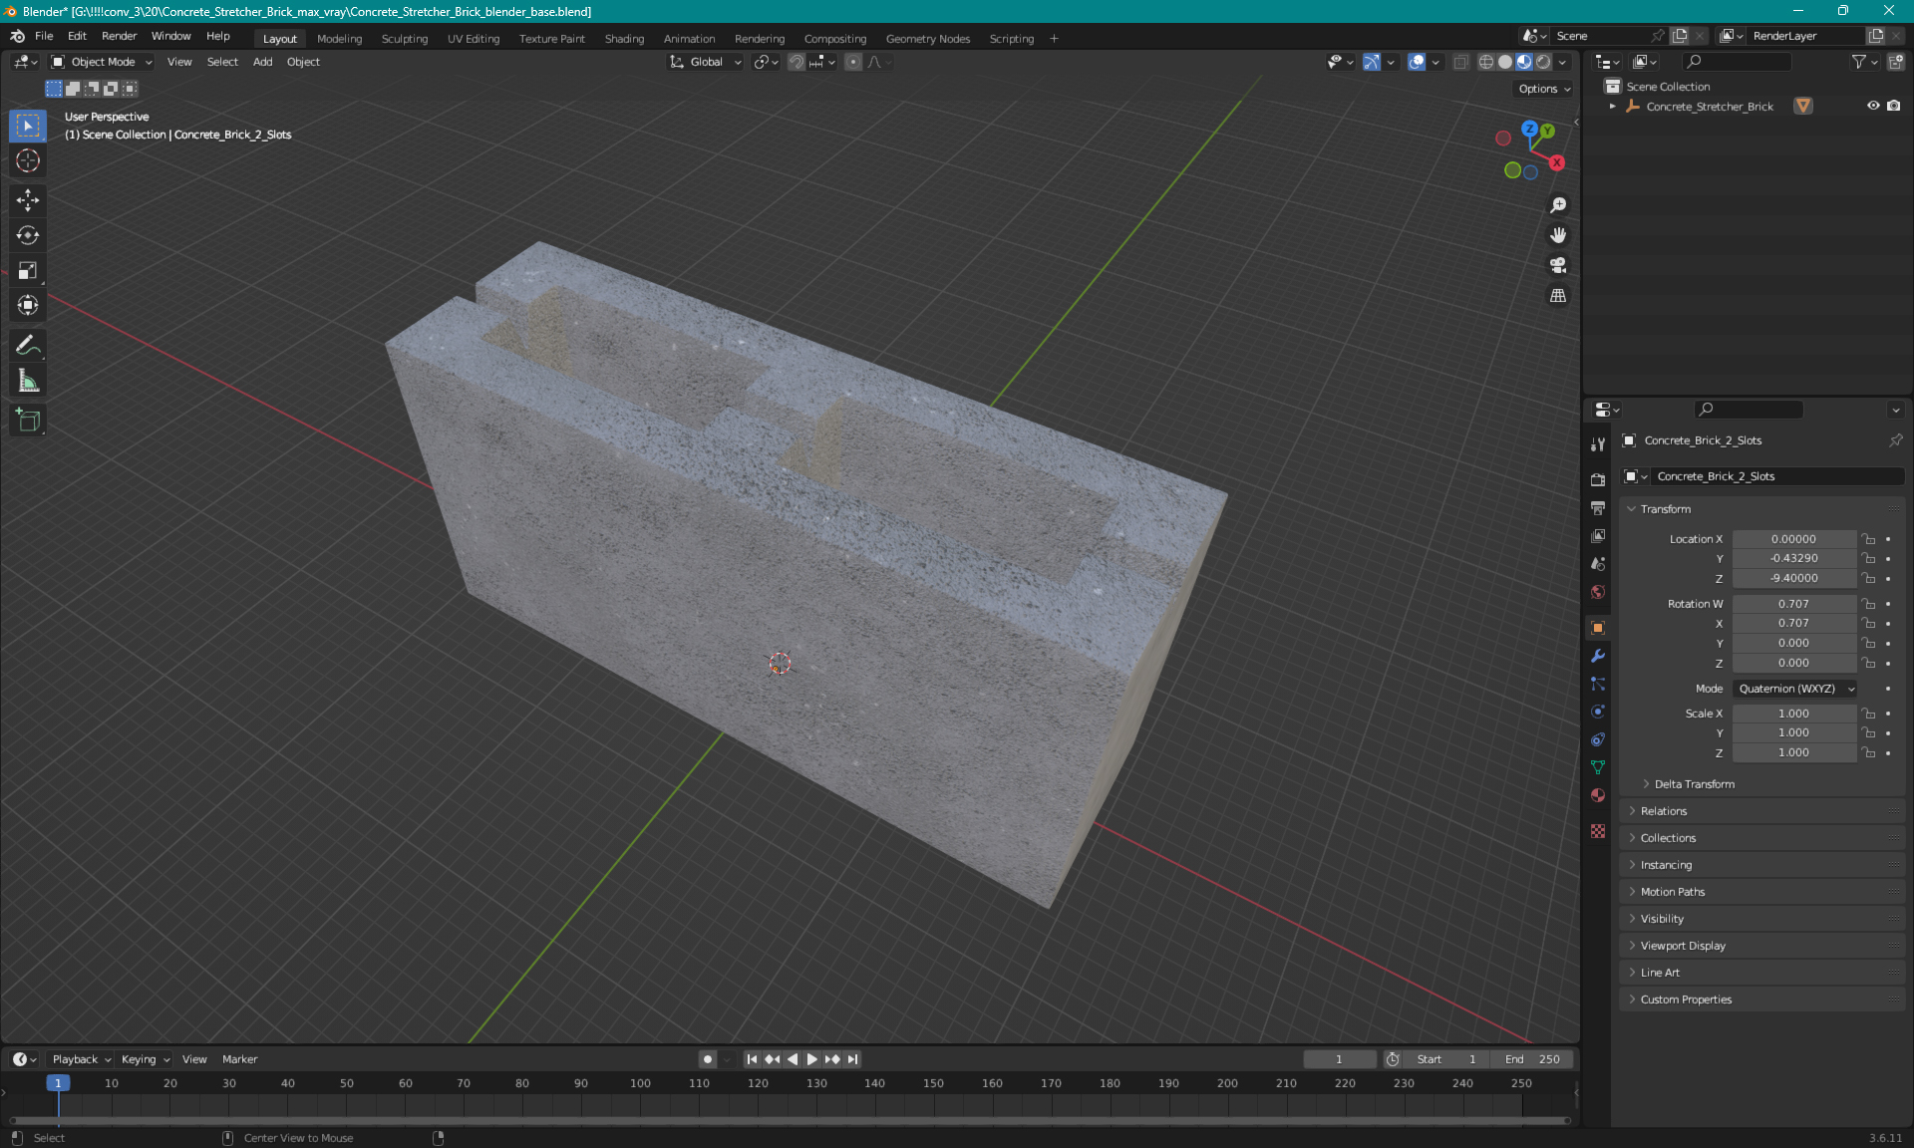
Task: Open the Tool properties tab
Action: point(1598,444)
